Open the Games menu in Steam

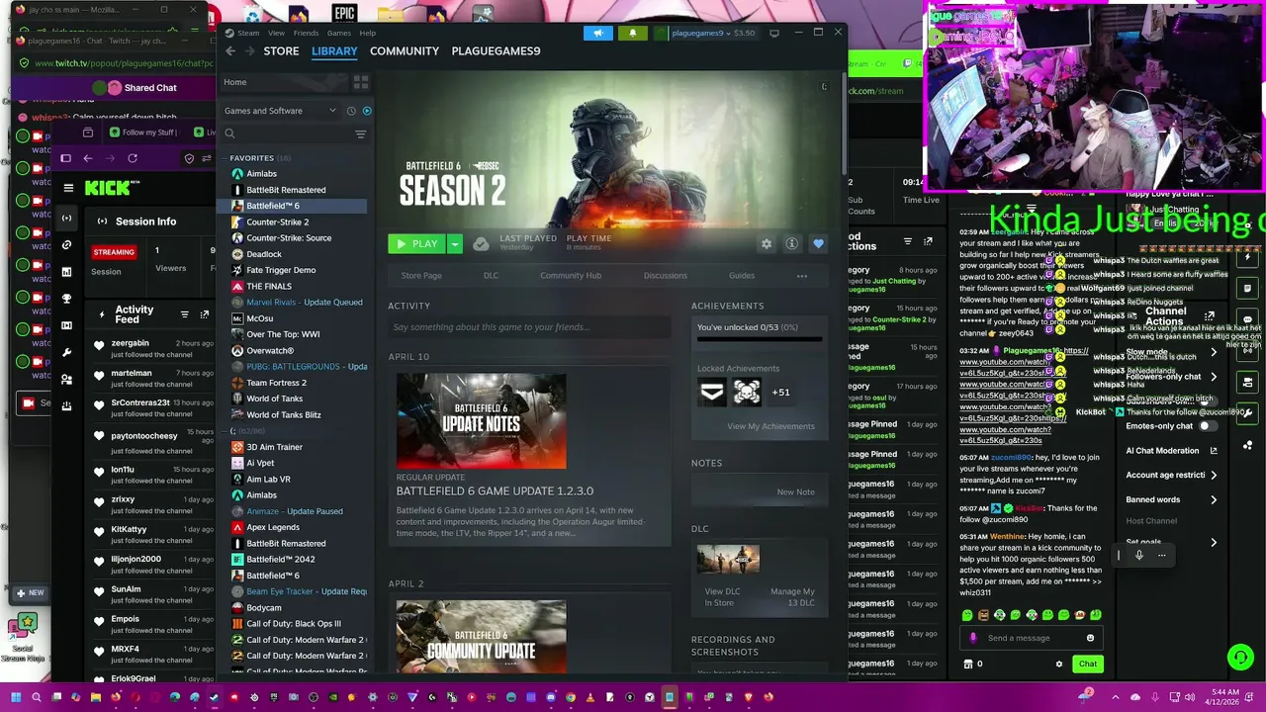coord(339,33)
